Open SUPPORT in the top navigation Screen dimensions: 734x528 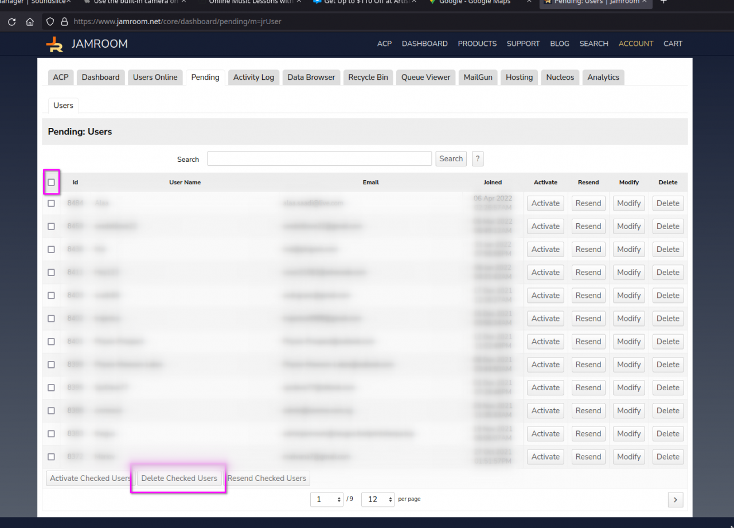(x=523, y=44)
